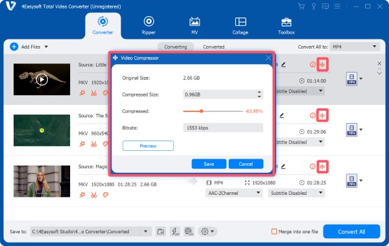
Task: Rename output of third video with pencil icon
Action: click(x=283, y=166)
